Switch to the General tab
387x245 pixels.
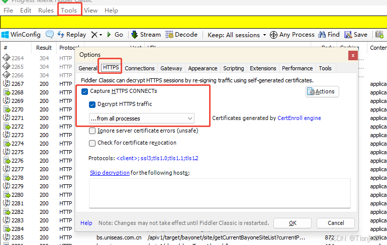point(87,68)
